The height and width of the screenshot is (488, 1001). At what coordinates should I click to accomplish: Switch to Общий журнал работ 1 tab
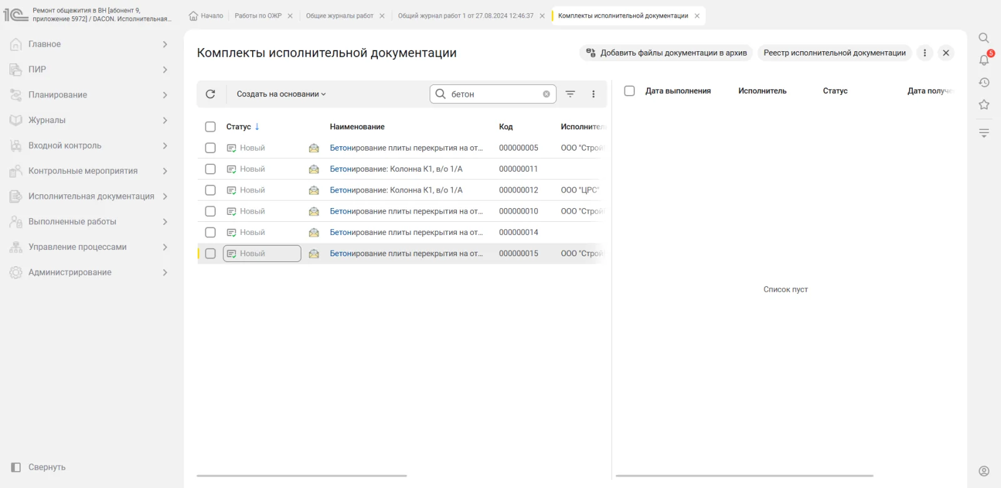point(465,16)
